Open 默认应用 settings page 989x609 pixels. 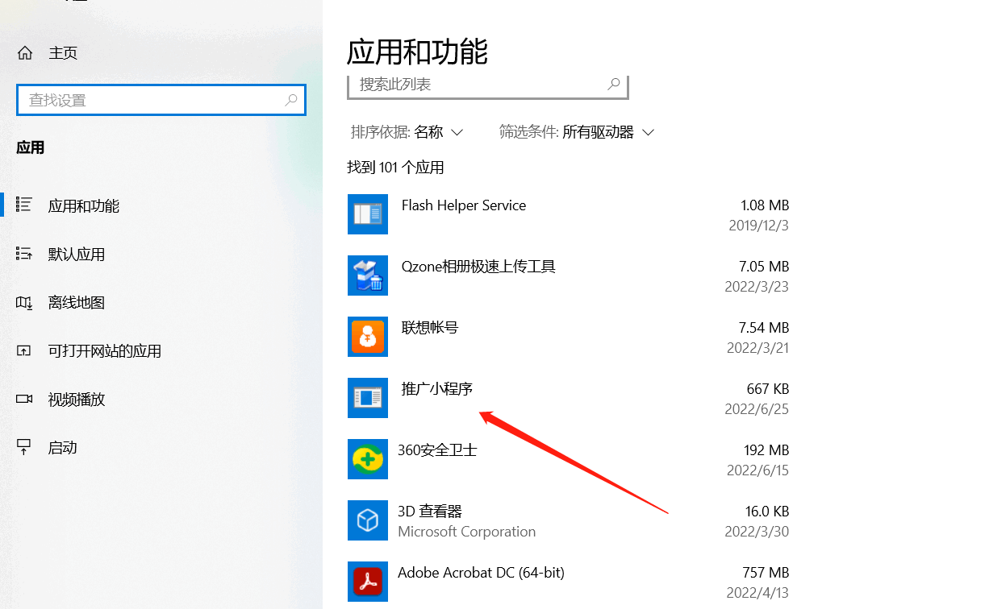pyautogui.click(x=77, y=255)
